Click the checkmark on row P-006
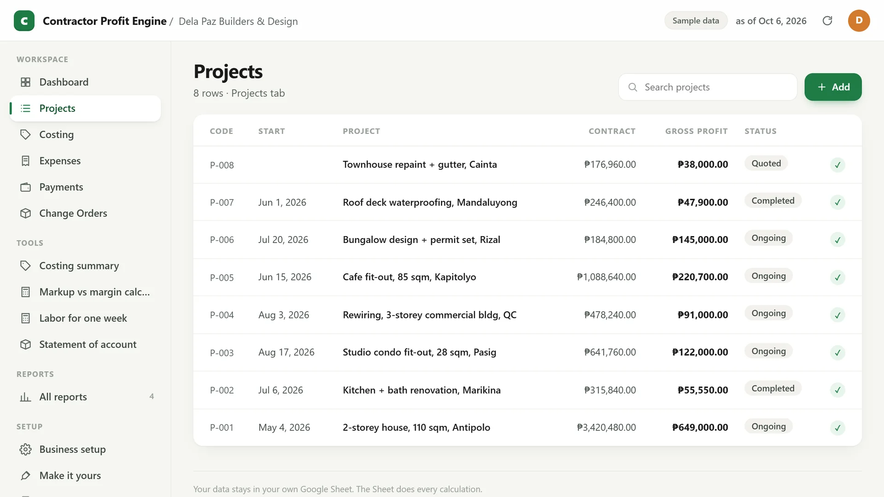 (837, 240)
